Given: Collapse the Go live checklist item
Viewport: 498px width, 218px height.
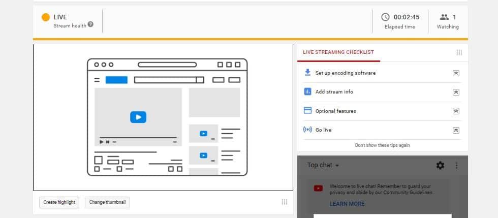Looking at the screenshot, I should [456, 130].
